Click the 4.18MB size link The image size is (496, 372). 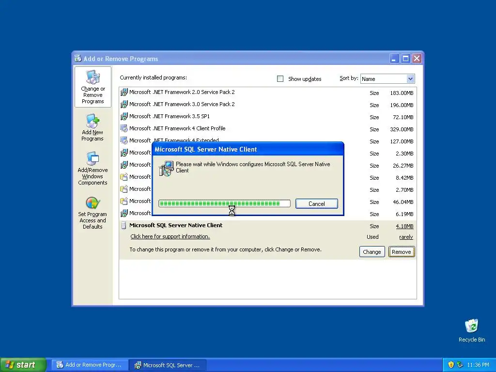tap(404, 226)
